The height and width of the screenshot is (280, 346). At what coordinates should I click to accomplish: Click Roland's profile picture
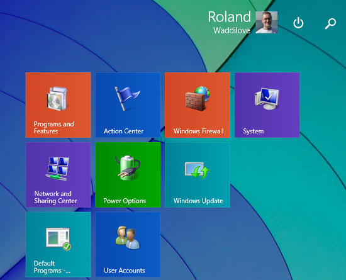point(266,22)
